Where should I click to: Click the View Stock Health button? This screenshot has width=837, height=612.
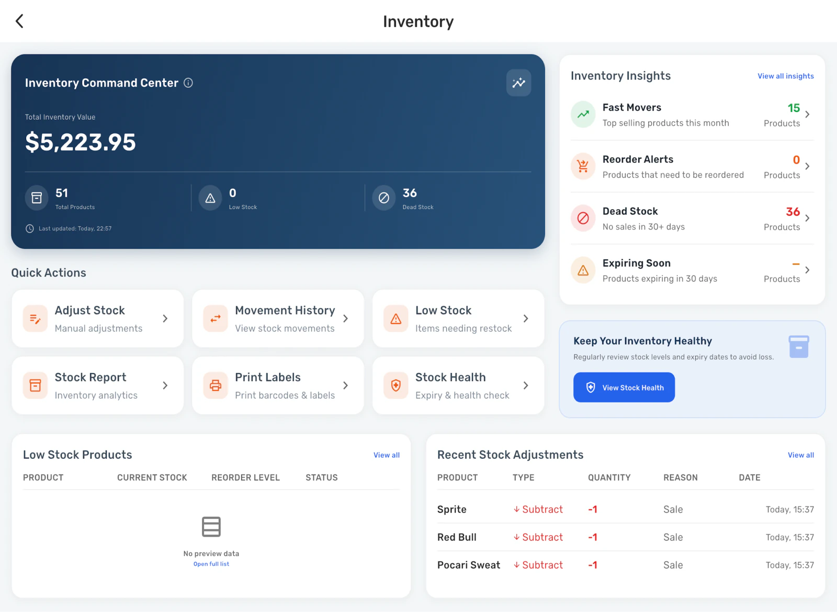[x=624, y=387]
